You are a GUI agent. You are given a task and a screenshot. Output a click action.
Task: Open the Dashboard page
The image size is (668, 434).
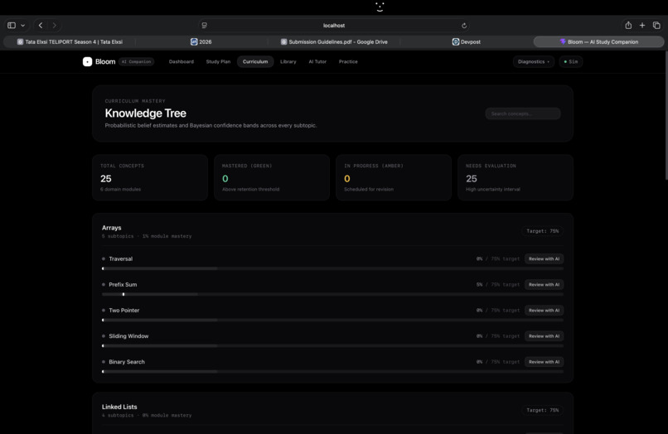coord(181,62)
